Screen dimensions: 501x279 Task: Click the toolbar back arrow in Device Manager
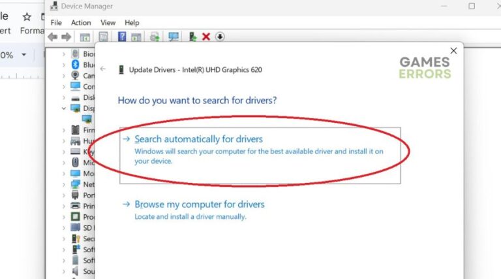52,37
